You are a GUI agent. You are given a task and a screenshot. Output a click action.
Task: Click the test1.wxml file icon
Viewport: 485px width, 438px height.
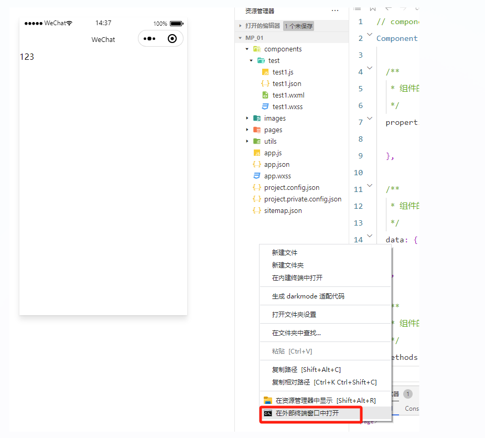265,95
